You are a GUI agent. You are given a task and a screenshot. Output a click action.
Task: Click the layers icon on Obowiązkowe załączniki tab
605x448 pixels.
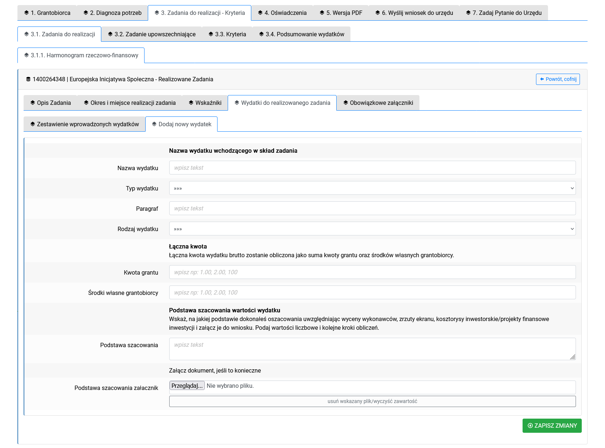click(x=345, y=103)
